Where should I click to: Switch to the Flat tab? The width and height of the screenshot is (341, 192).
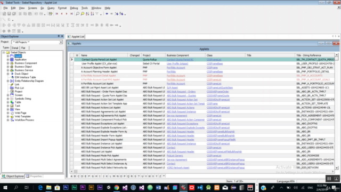coord(23,48)
